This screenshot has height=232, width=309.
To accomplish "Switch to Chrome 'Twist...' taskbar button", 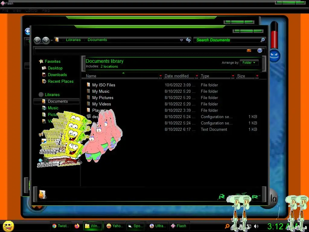I will pyautogui.click(x=61, y=226).
